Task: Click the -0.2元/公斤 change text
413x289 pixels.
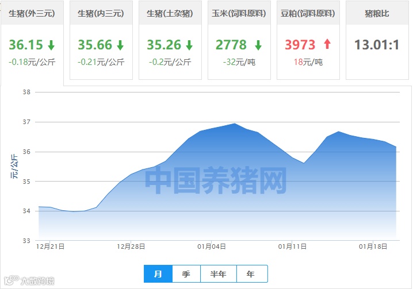Action: pyautogui.click(x=170, y=62)
